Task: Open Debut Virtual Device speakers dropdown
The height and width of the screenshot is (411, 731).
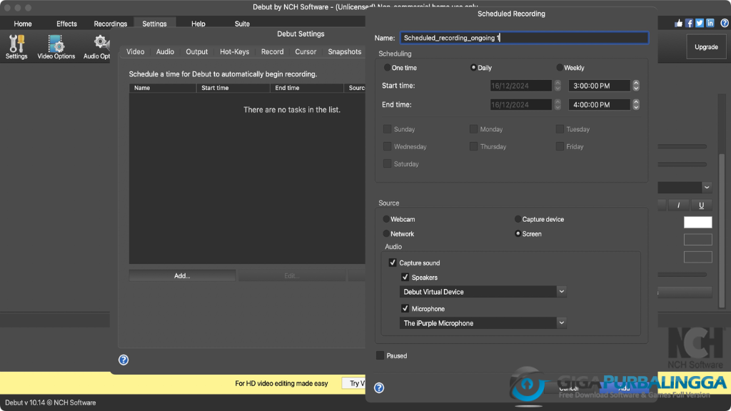Action: pyautogui.click(x=483, y=292)
